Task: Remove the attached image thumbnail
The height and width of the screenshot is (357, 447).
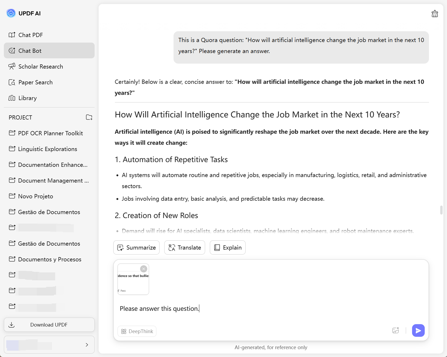Action: click(144, 269)
